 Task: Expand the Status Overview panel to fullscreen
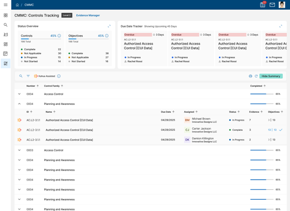click(109, 26)
